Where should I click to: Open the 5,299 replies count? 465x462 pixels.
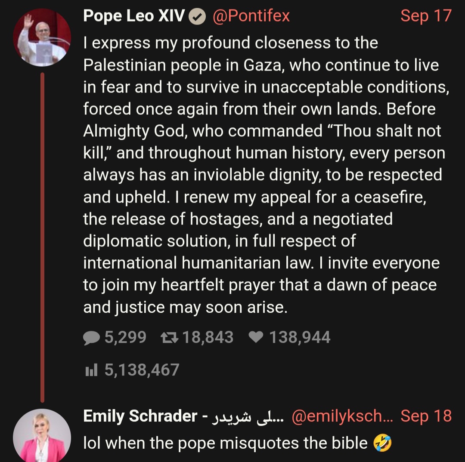pyautogui.click(x=125, y=337)
